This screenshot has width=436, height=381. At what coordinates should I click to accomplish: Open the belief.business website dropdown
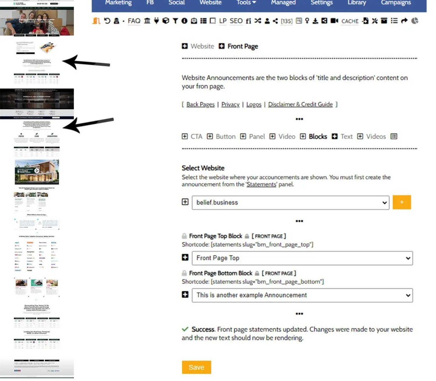click(x=290, y=203)
